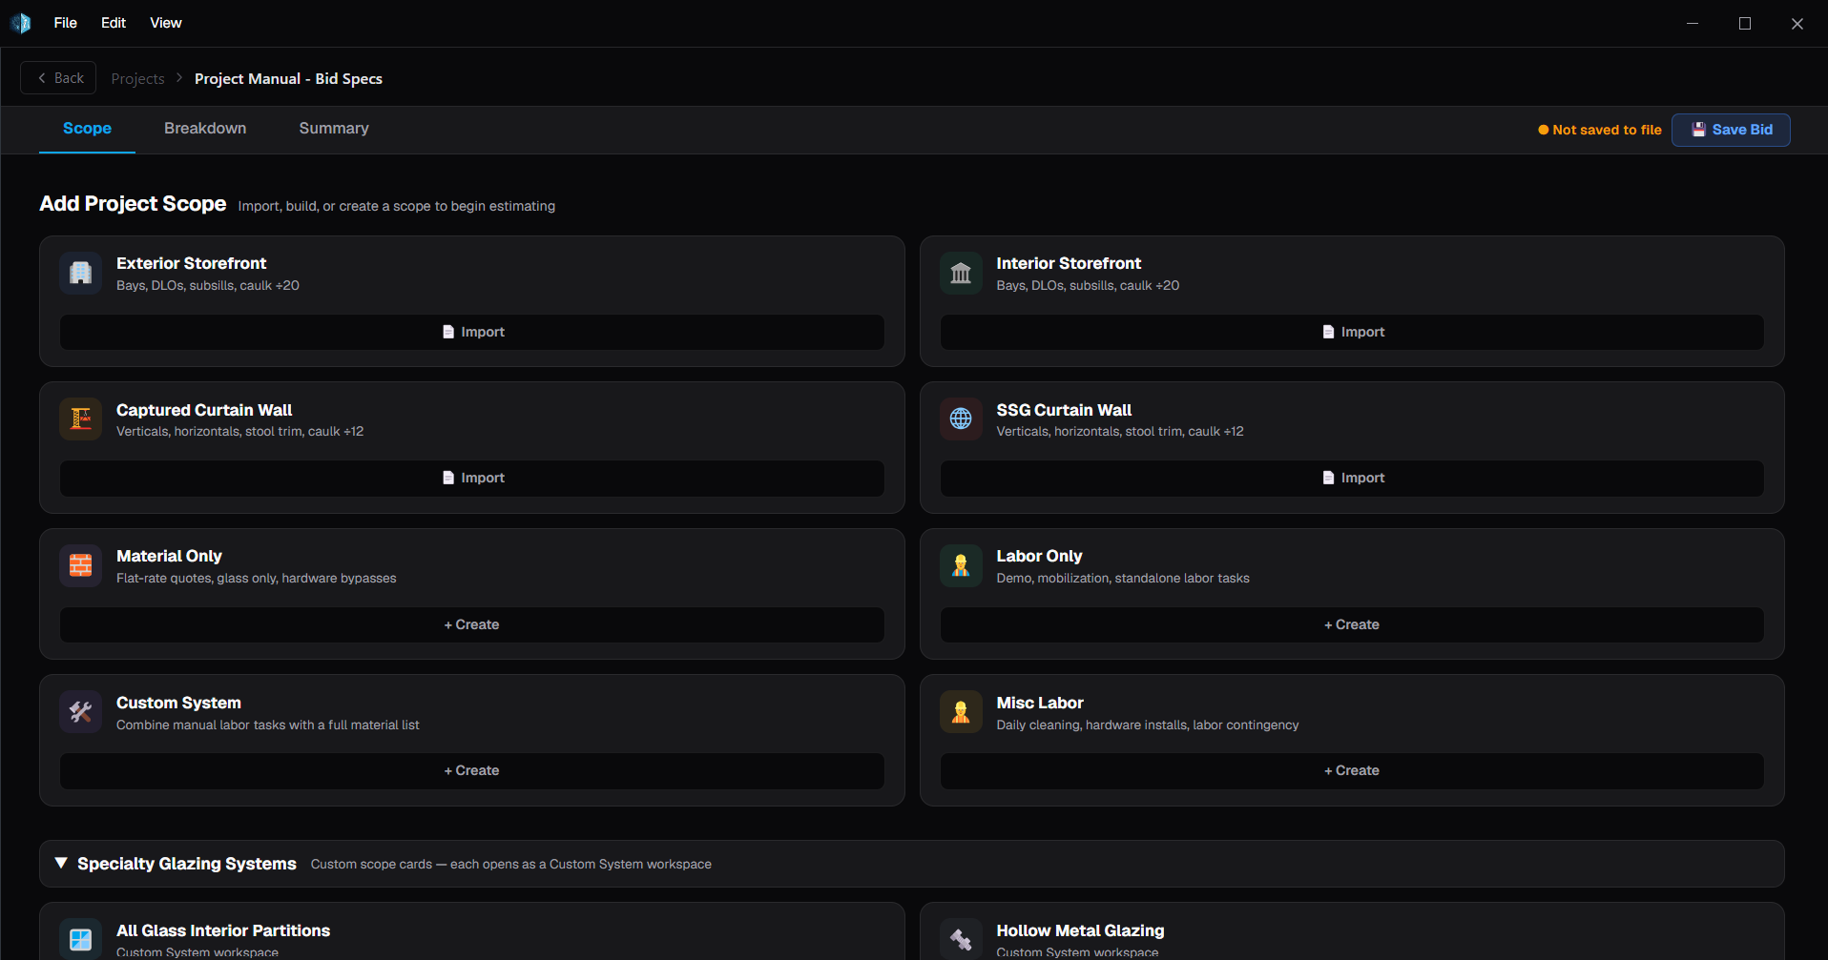The width and height of the screenshot is (1828, 960).
Task: Create a Custom System scope
Action: (472, 770)
